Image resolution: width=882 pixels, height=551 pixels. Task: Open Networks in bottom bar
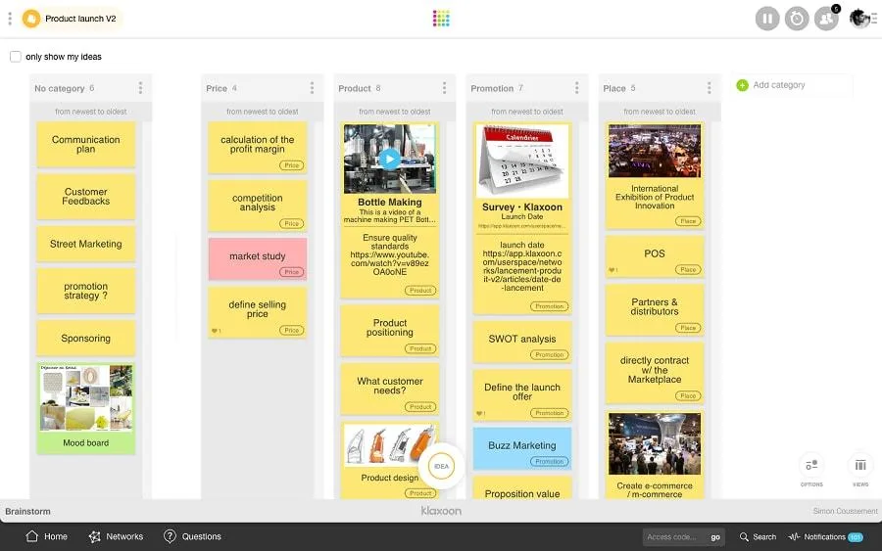pyautogui.click(x=116, y=536)
